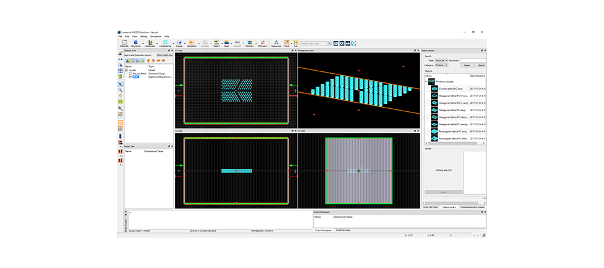The height and width of the screenshot is (268, 604).
Task: Open the Type dropdown in Object Library search
Action: pyautogui.click(x=441, y=61)
